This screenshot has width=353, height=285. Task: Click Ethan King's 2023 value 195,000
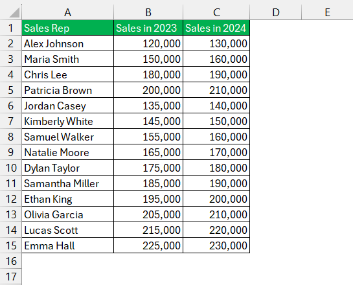click(148, 199)
